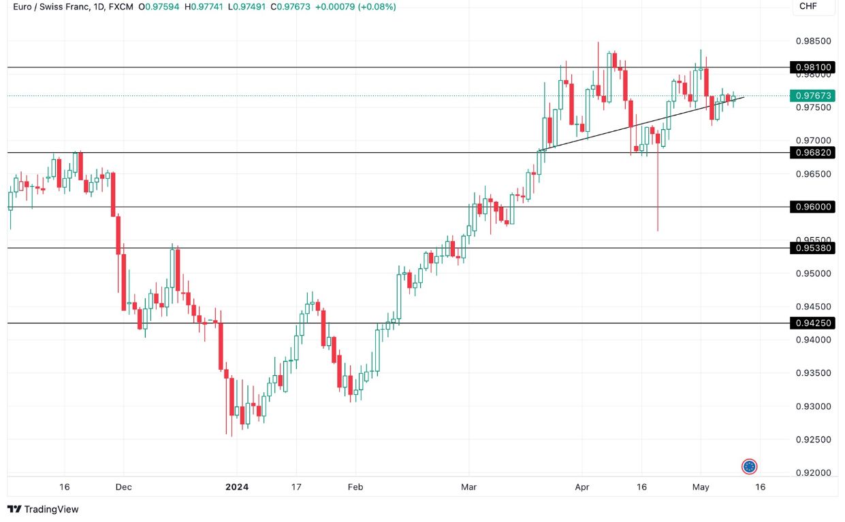This screenshot has height=522, width=845.
Task: Click the TradingView logo
Action: click(42, 509)
